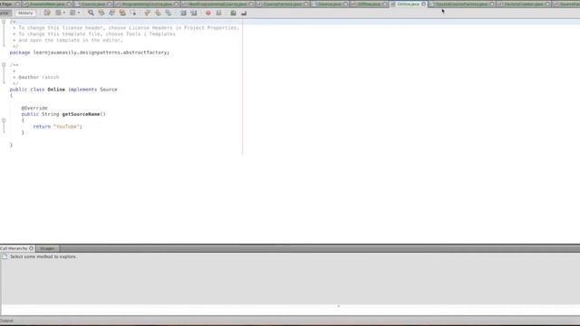The width and height of the screenshot is (580, 326).
Task: Click the Last Edit toolbar icon
Action: [47, 13]
